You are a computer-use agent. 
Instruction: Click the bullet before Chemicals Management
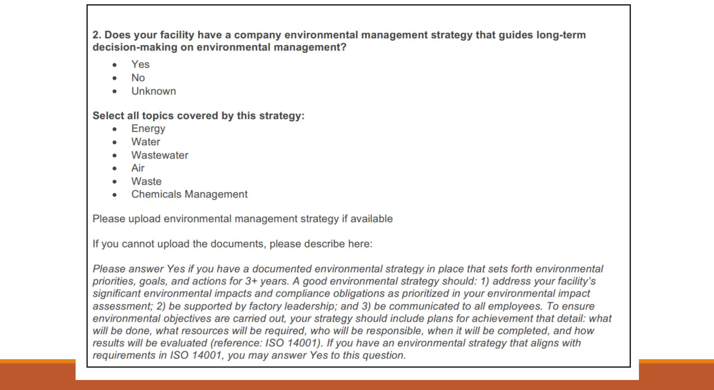115,195
